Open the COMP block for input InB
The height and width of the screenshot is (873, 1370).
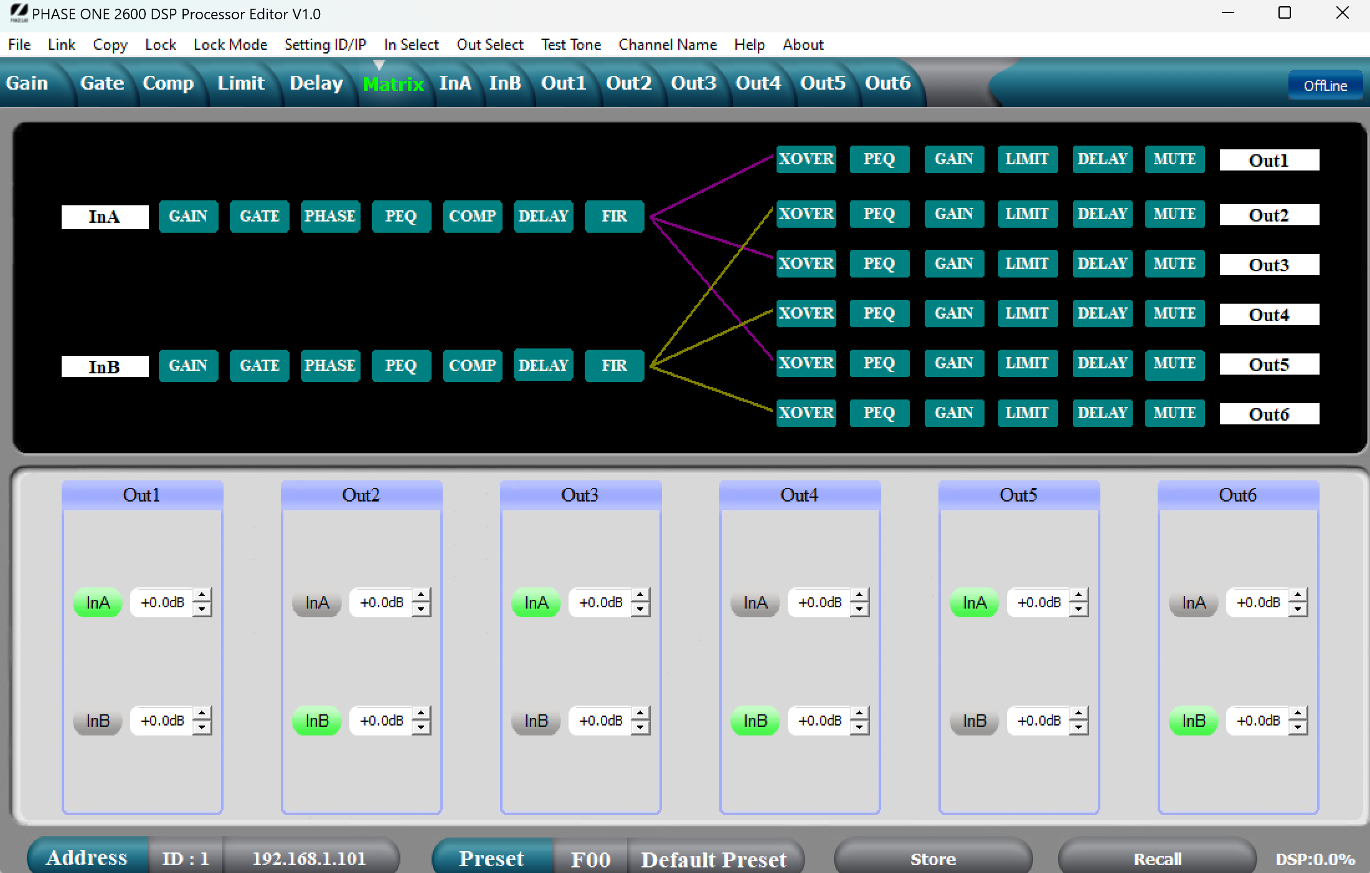pyautogui.click(x=472, y=365)
